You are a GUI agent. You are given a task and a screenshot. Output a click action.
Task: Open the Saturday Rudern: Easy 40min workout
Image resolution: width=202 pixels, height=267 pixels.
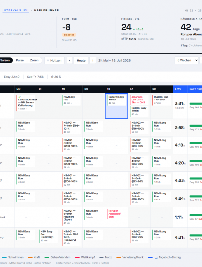[139, 111]
